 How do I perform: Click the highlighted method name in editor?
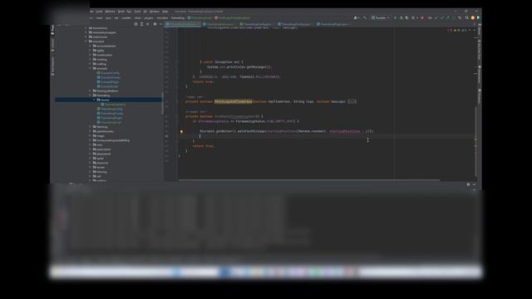coord(233,101)
